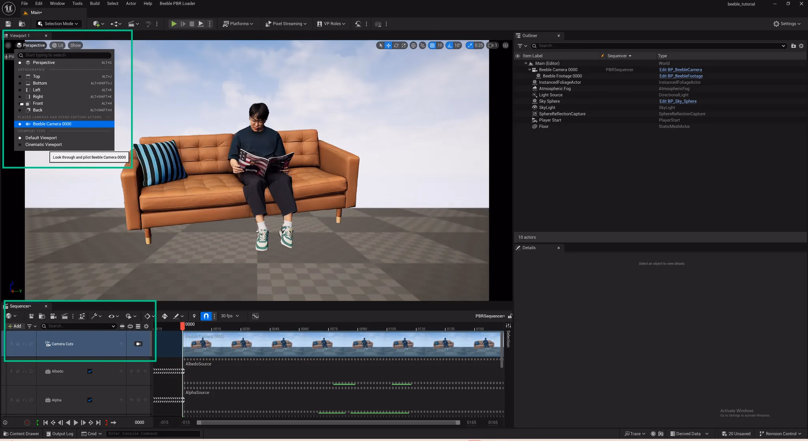
Task: Open the Content Drawer
Action: 21,434
